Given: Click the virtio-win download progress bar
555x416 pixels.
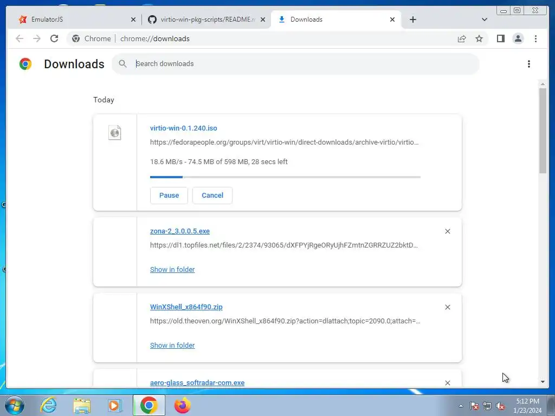Looking at the screenshot, I should 285,177.
